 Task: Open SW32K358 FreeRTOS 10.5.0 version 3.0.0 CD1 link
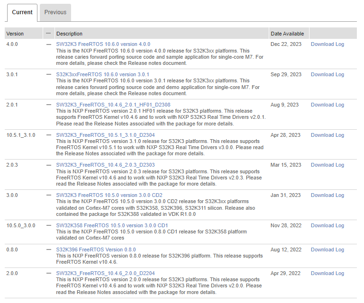(112, 225)
